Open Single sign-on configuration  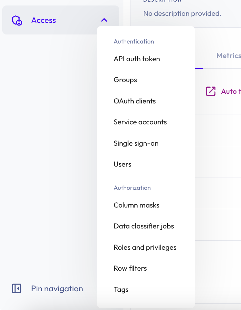coord(136,143)
